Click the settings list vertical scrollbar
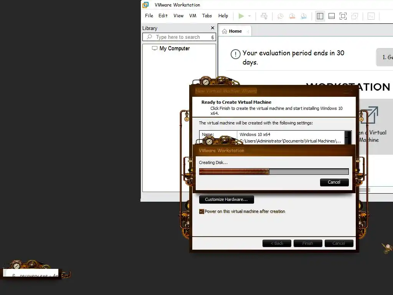This screenshot has width=393, height=295. pyautogui.click(x=348, y=138)
